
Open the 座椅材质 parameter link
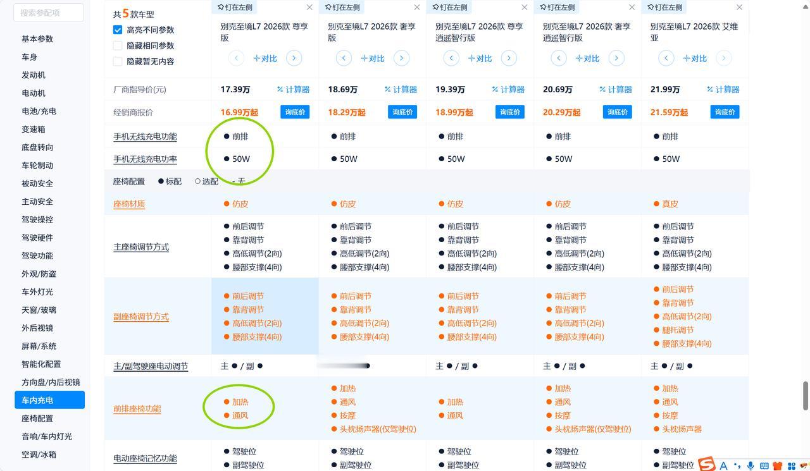[129, 204]
